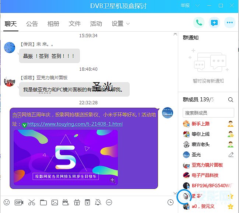239x213 pixels.
Task: Click the invite members chat-plus icon
Action: pos(214,22)
